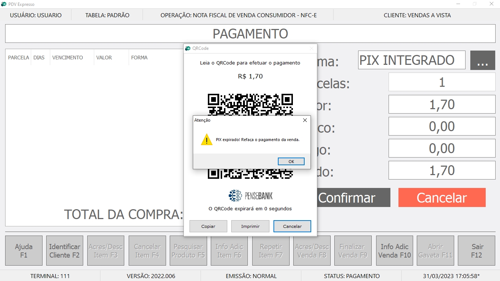
Task: Click the Ajuda F1 button
Action: [24, 251]
